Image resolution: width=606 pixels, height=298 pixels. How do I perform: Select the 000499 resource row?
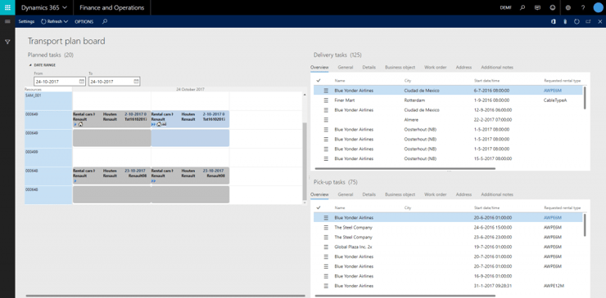pos(48,158)
